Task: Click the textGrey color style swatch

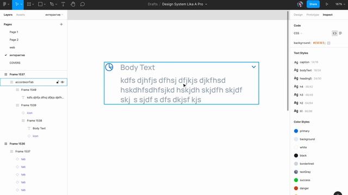Action: pyautogui.click(x=296, y=172)
